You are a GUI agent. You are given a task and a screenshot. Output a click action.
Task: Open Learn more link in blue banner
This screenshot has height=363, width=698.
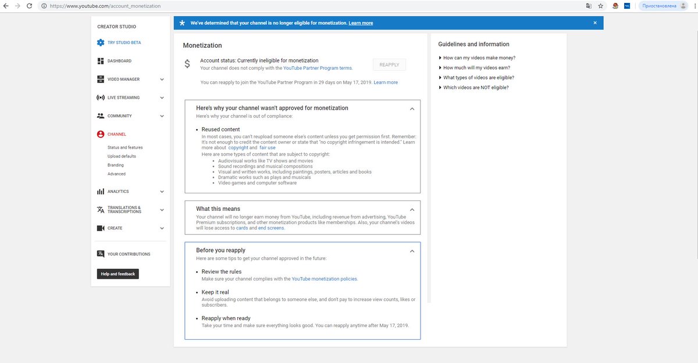(x=361, y=23)
